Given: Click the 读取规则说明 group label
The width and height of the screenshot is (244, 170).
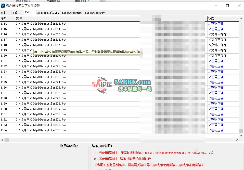Looking at the screenshot, I should (x=102, y=146).
